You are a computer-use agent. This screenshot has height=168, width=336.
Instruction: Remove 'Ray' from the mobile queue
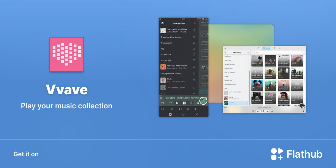[x=194, y=49]
